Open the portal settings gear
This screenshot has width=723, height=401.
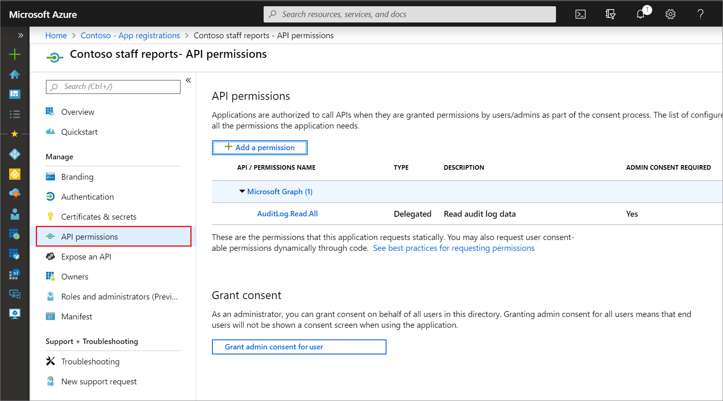pyautogui.click(x=670, y=15)
